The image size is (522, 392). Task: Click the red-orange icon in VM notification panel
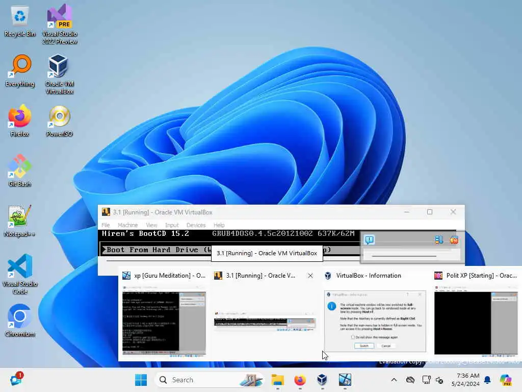tap(454, 240)
